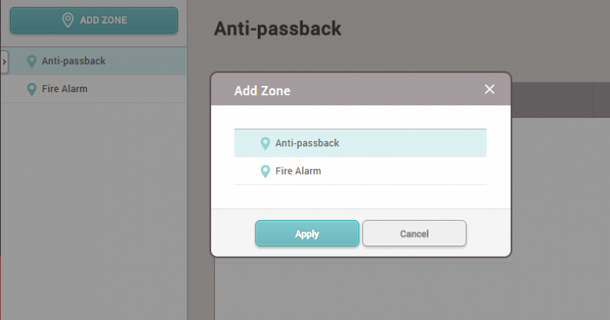Click the blank white space below dialog Fire Alarm
610x320 pixels.
point(360,196)
